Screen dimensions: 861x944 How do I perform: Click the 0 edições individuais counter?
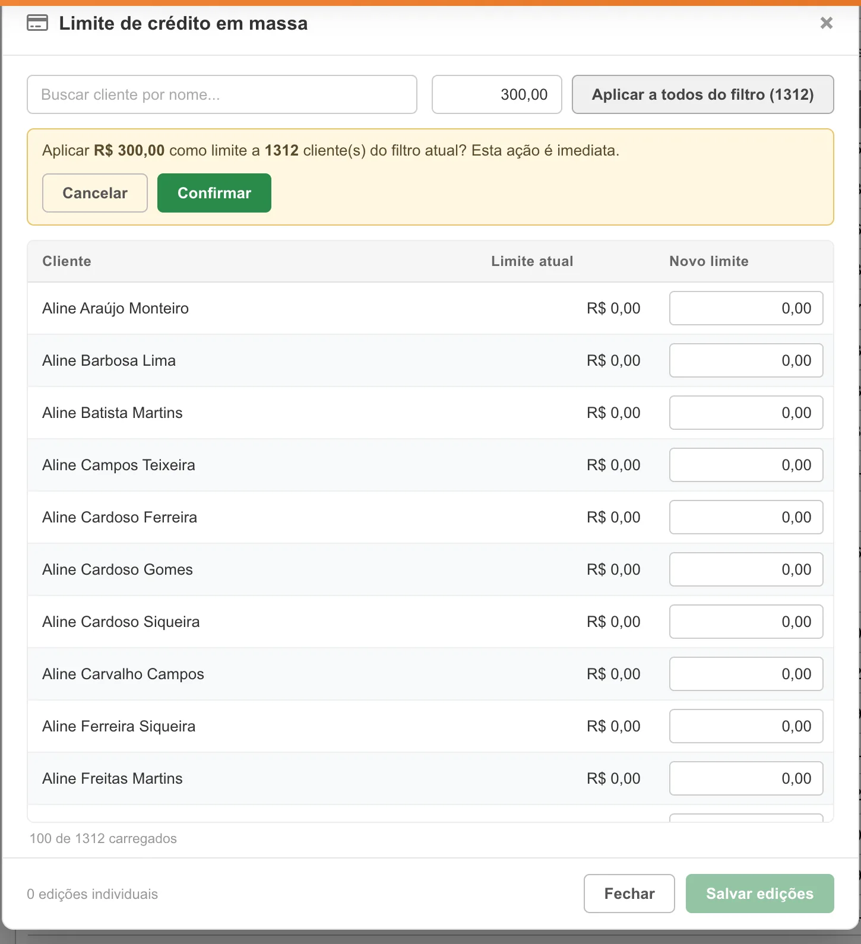[x=93, y=894]
